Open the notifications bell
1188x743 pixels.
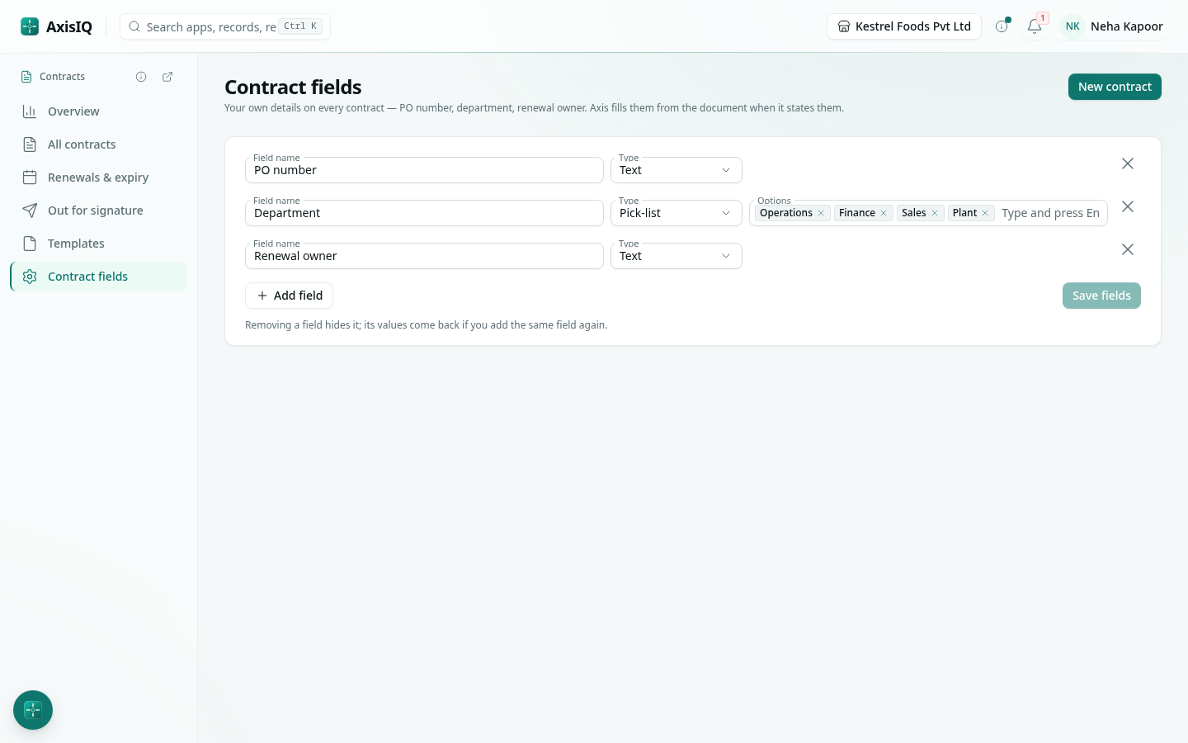(1035, 26)
